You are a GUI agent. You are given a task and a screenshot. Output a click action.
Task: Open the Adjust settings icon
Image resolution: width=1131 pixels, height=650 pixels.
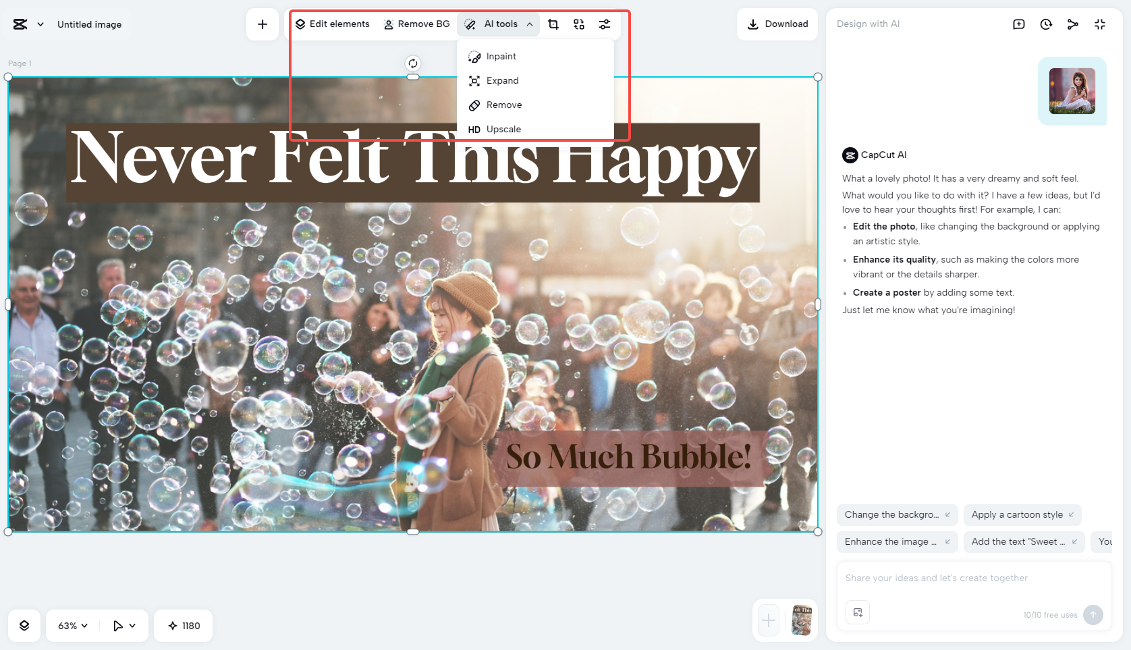[604, 24]
